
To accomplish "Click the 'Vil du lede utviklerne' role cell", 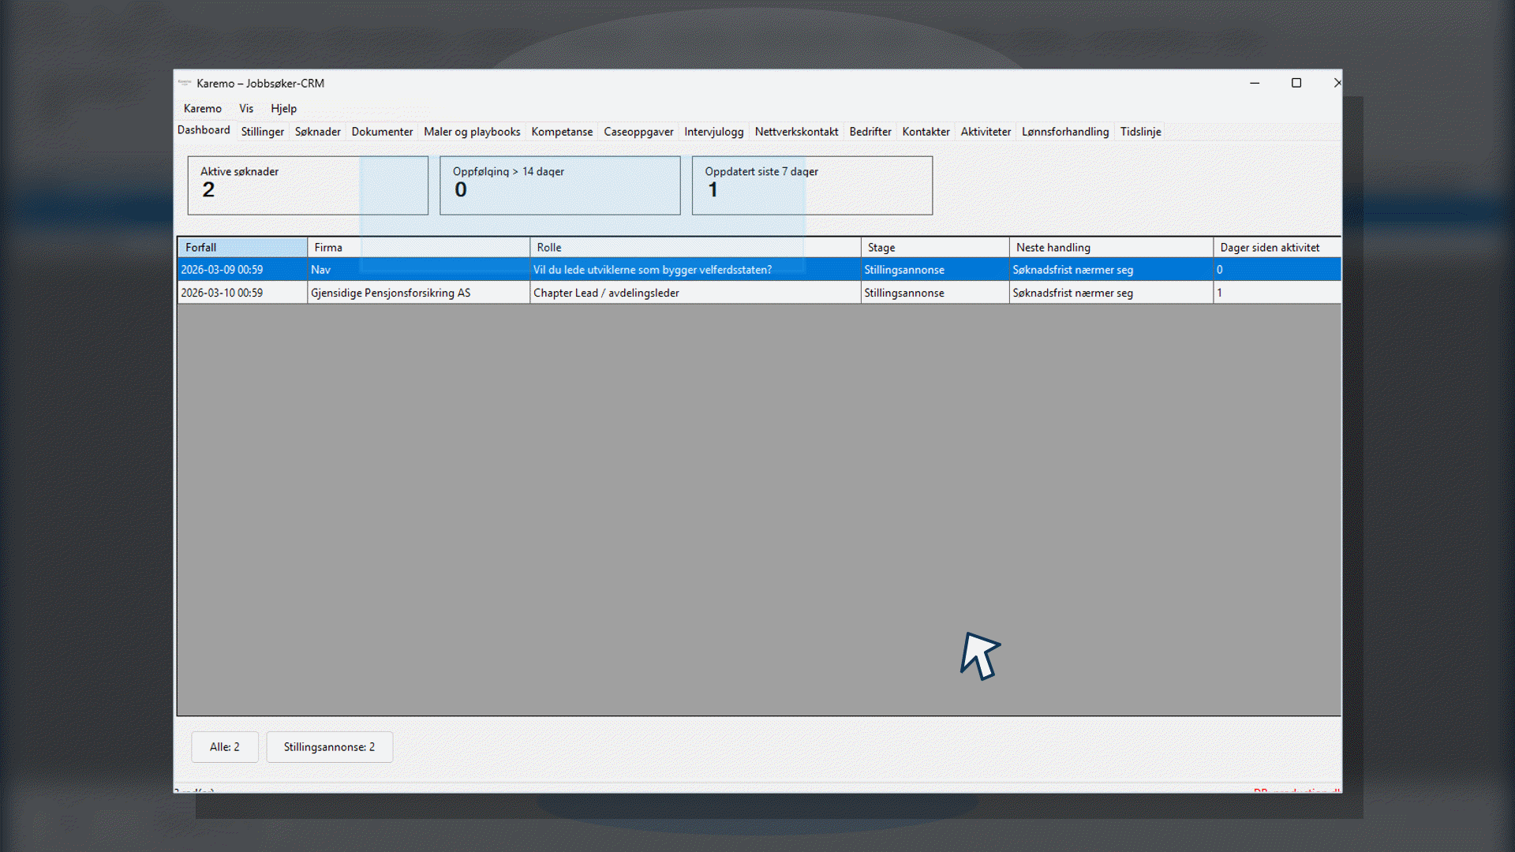I will click(695, 270).
